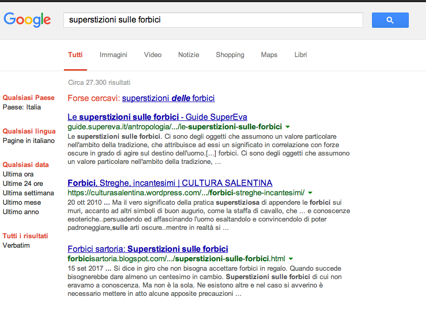Screen dimensions: 426x310
Task: Click forbicisartoria.blogspot.com green URL text
Action: (x=177, y=259)
